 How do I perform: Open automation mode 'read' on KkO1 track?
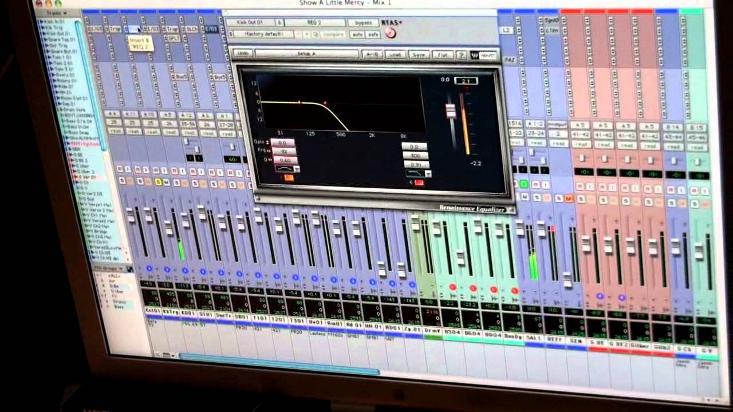[115, 131]
